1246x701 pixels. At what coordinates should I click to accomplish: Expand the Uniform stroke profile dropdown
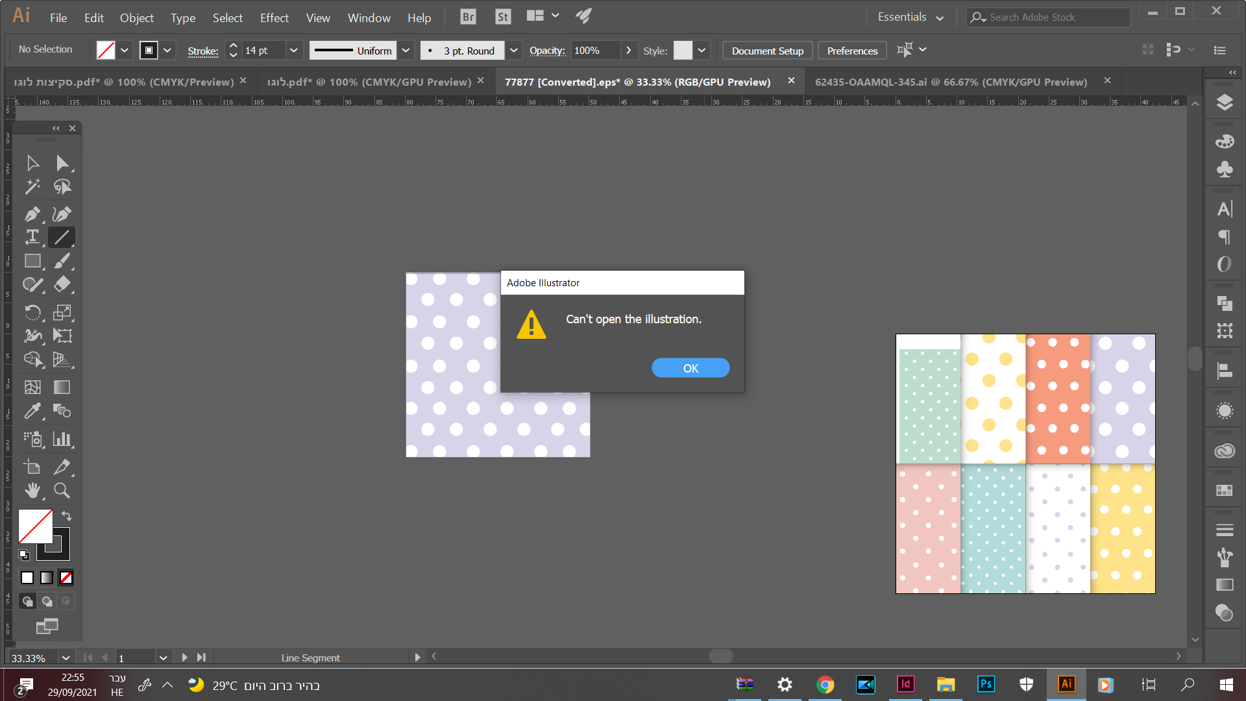(406, 51)
